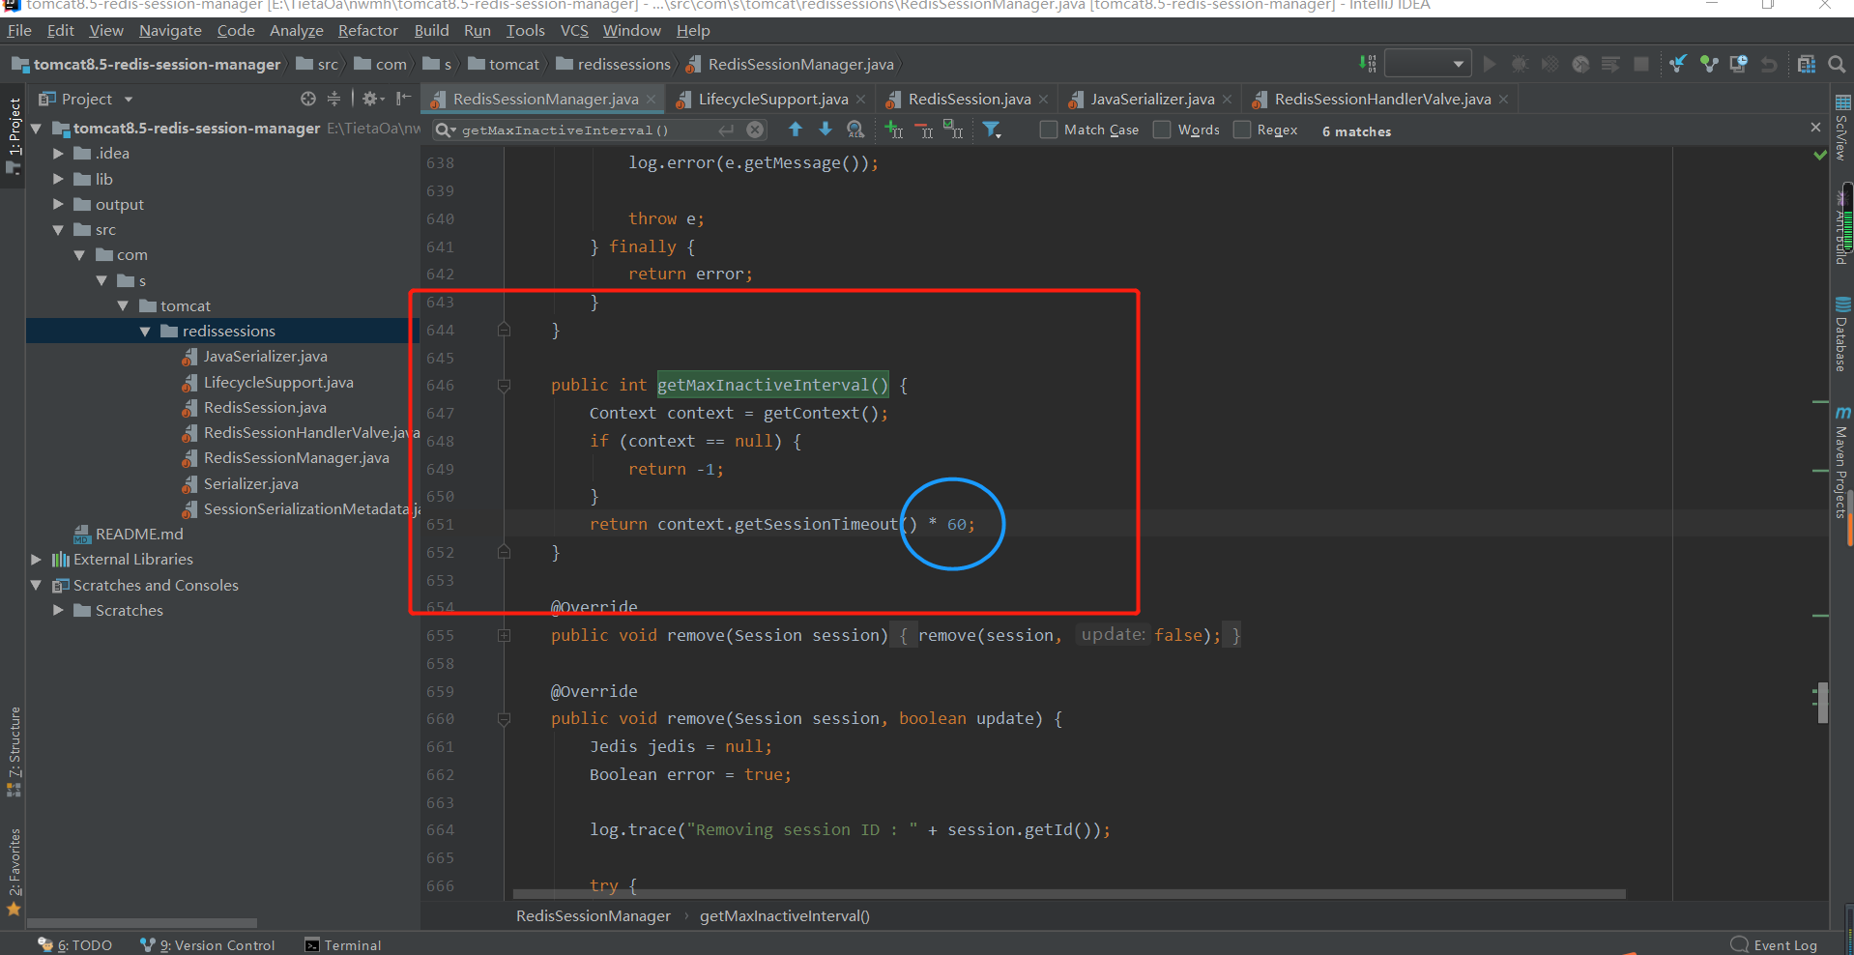Open Project Structure icon
The image size is (1854, 955).
1807,64
